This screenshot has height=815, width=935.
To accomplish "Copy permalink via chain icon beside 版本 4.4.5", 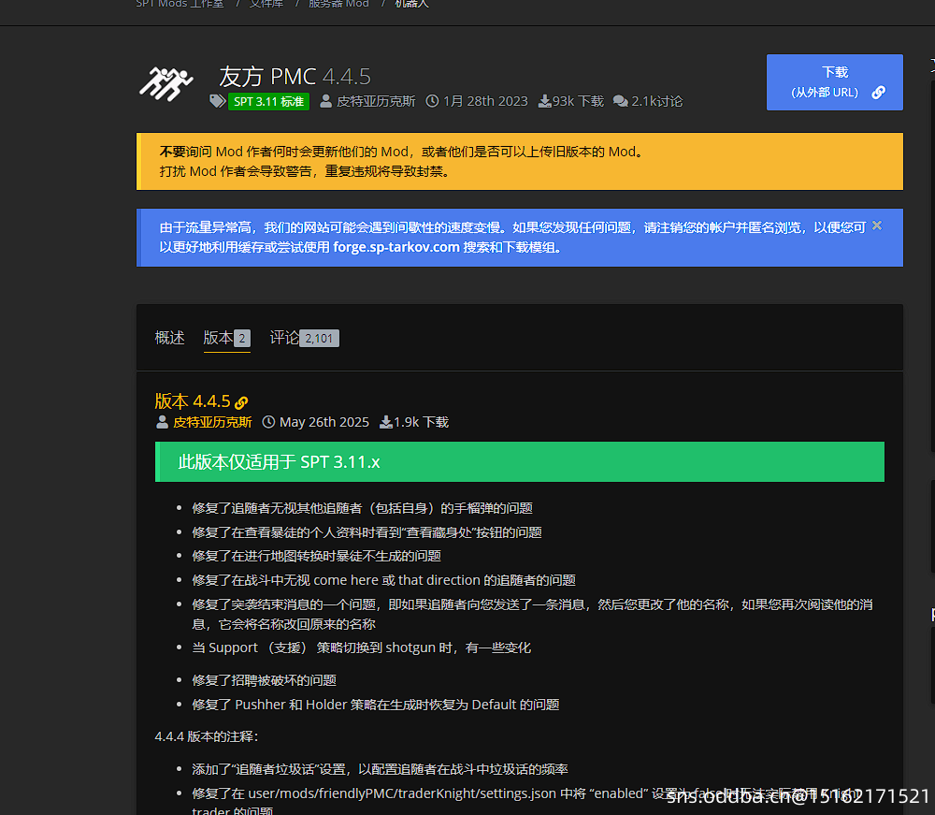I will click(241, 402).
